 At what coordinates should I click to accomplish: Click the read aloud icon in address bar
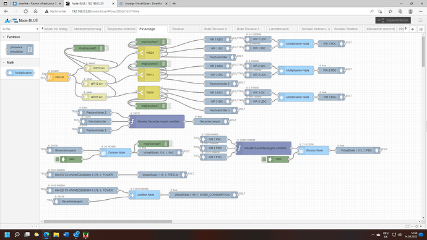point(372,11)
